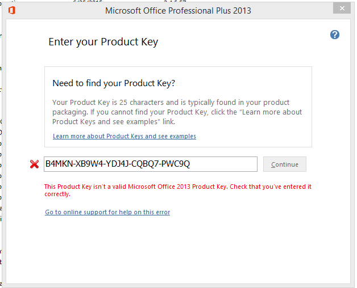The height and width of the screenshot is (288, 357).
Task: Click the dialog title Microsoft Office Professional Plus 2013
Action: [x=178, y=11]
